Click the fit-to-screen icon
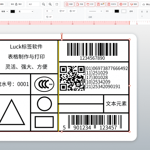 tap(57, 4)
